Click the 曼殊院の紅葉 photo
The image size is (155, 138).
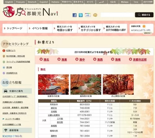pos(86,85)
